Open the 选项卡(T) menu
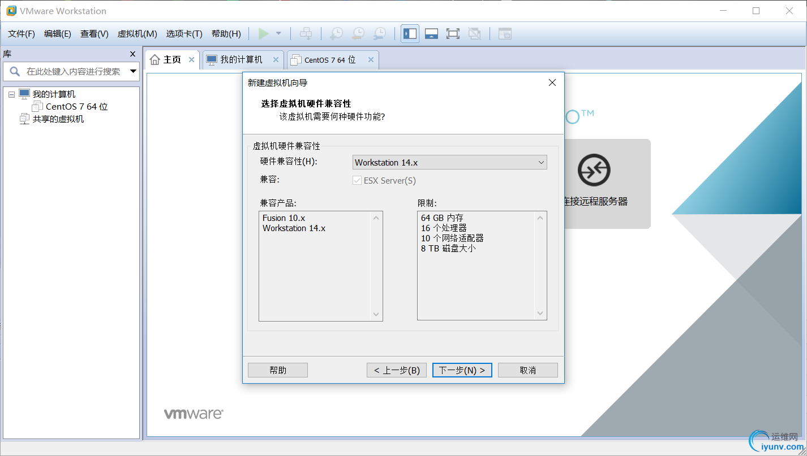Image resolution: width=807 pixels, height=456 pixels. pos(184,34)
